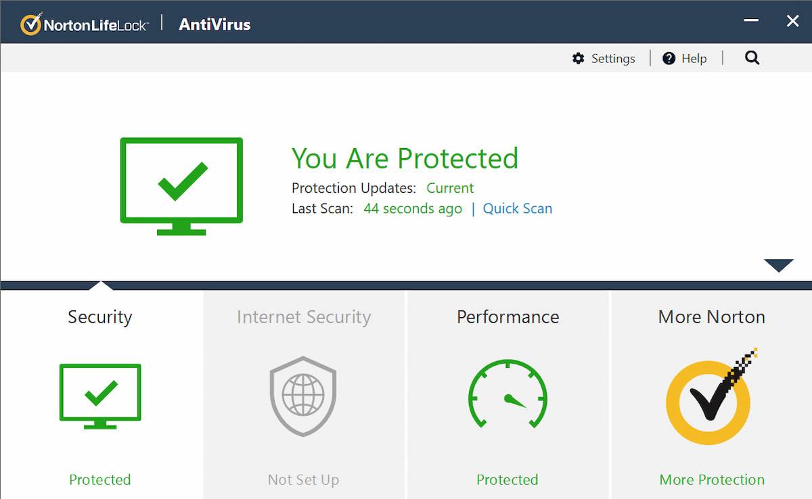Click the Performance speedometer icon
The height and width of the screenshot is (499, 812).
click(x=507, y=395)
